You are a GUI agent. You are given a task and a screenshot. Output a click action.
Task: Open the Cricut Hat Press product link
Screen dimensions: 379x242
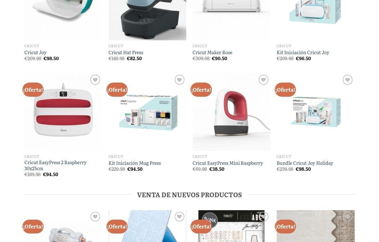[x=126, y=53]
